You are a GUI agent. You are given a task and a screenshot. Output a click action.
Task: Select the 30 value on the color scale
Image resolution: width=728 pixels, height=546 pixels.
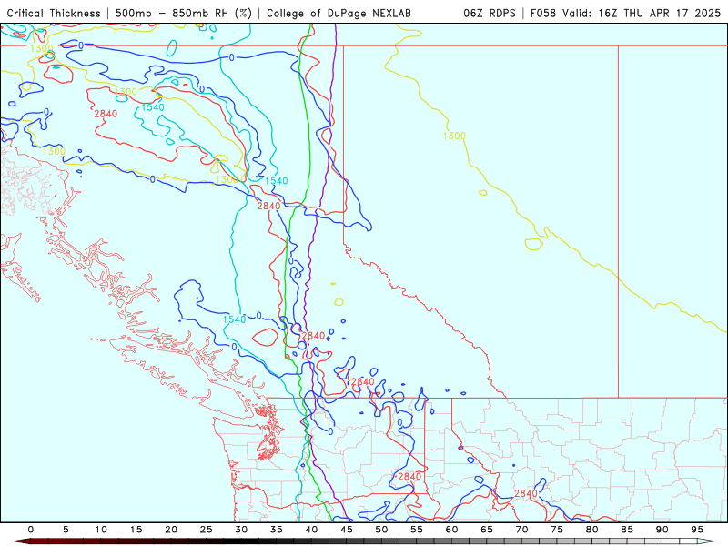tap(241, 530)
